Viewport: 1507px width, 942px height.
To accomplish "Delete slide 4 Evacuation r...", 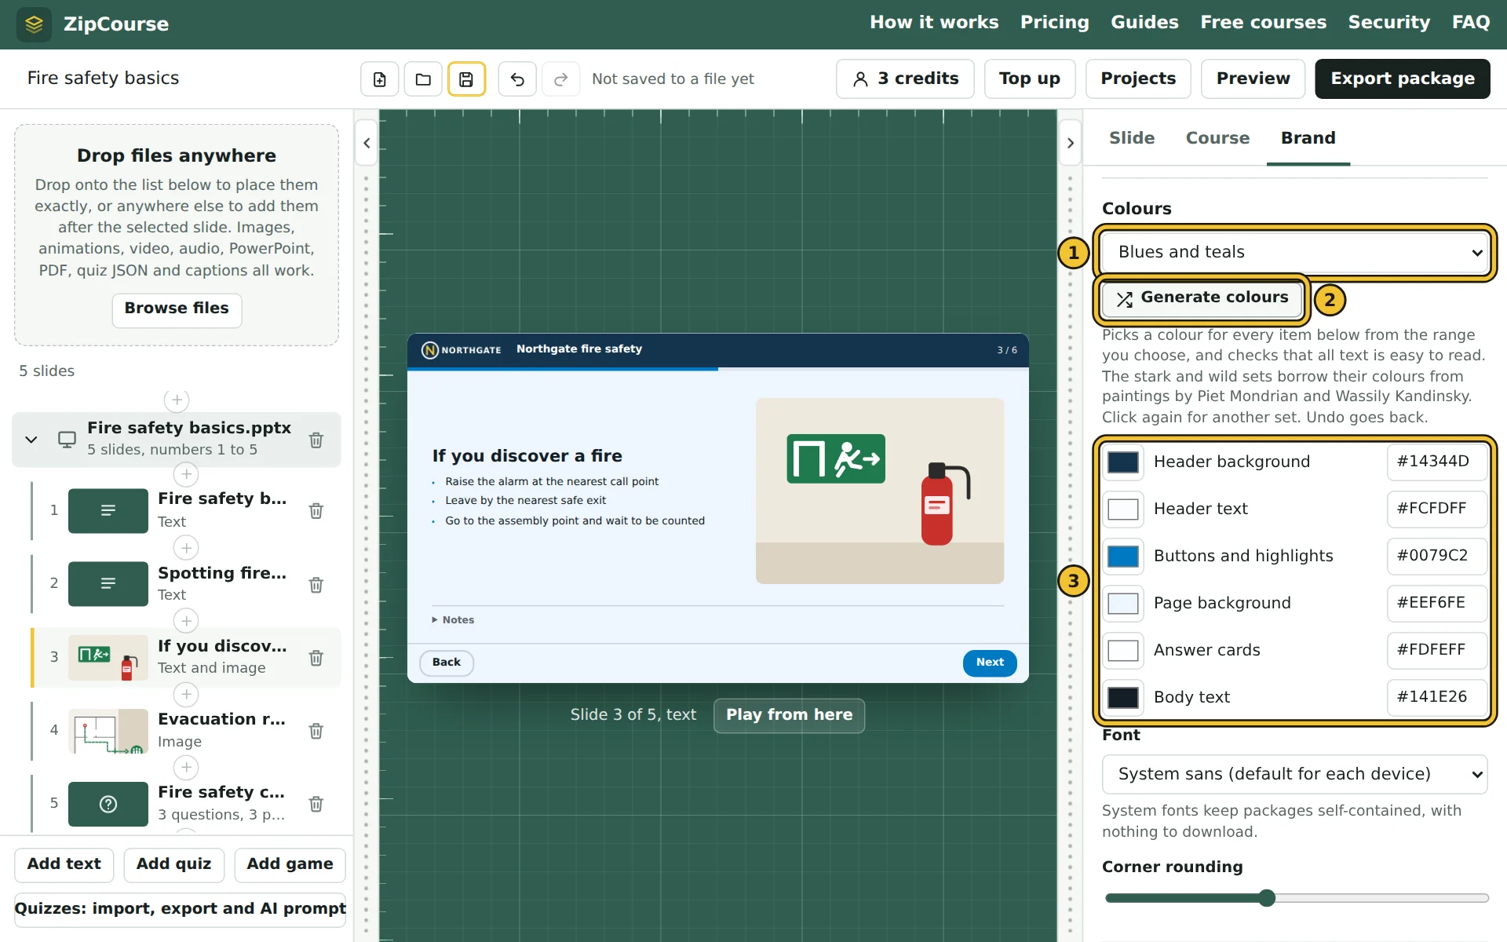I will point(316,731).
